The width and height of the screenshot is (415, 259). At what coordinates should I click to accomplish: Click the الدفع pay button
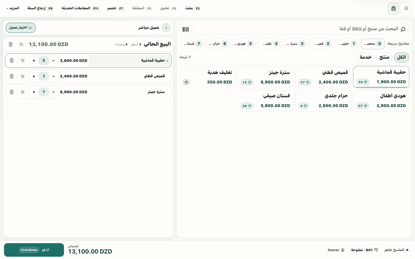tap(34, 250)
